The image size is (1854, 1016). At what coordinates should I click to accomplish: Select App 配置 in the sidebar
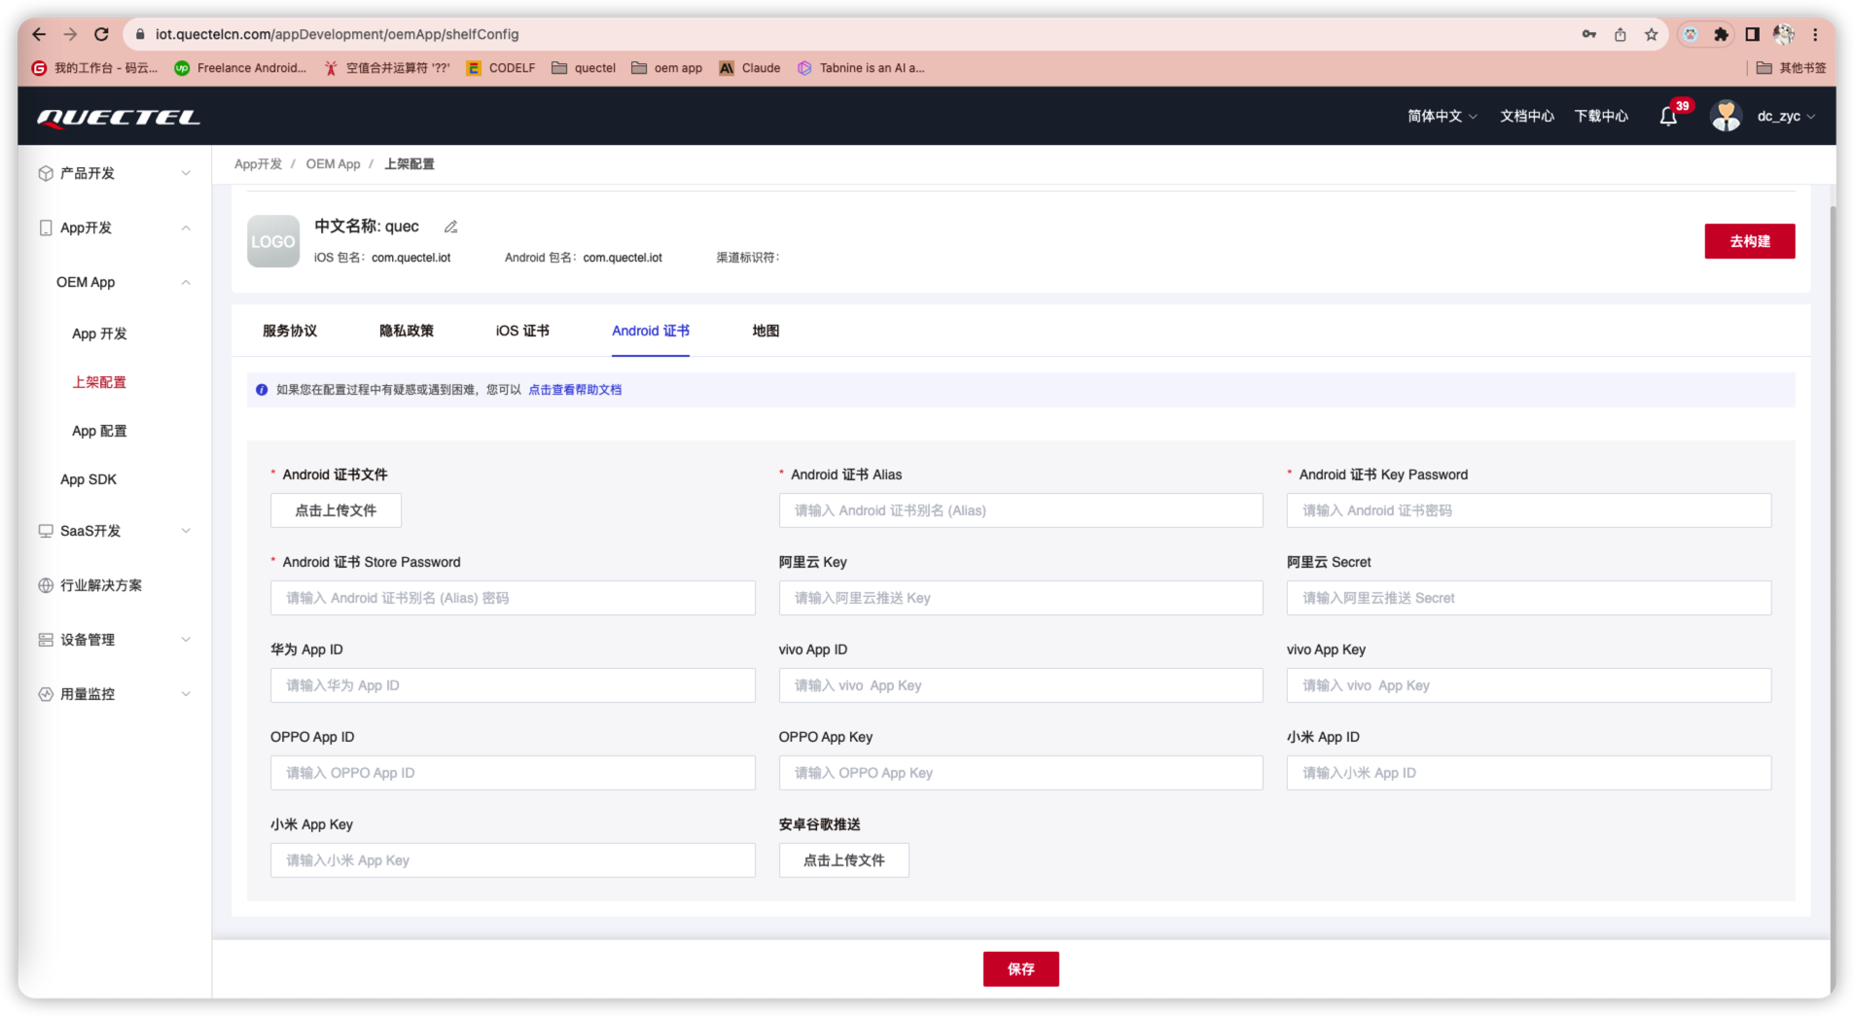point(99,431)
